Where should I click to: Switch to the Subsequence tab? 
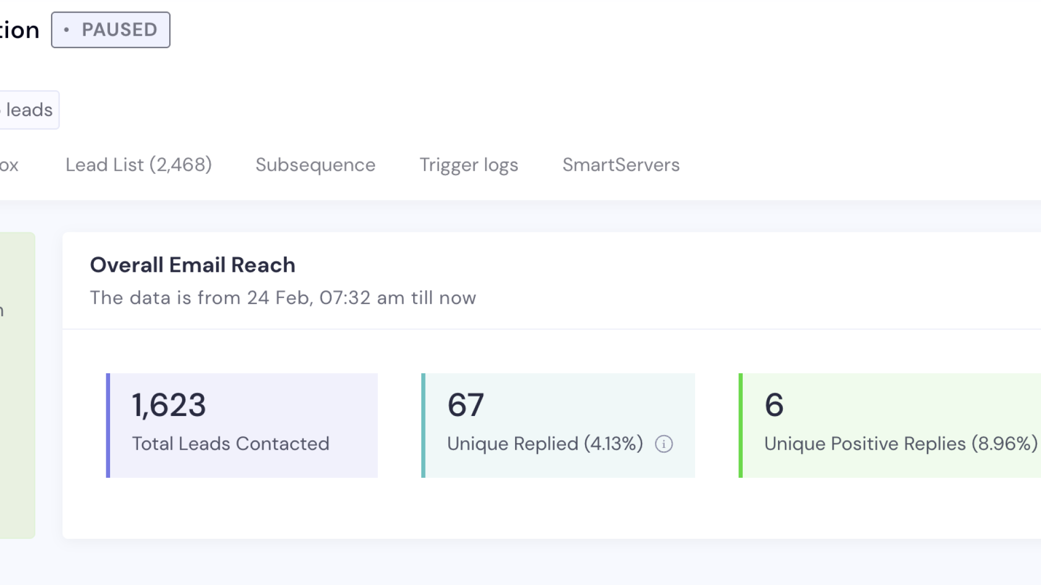[x=315, y=165]
